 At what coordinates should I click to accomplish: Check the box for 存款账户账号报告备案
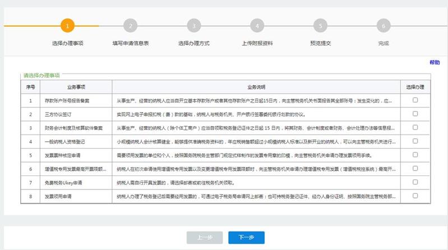(x=415, y=100)
